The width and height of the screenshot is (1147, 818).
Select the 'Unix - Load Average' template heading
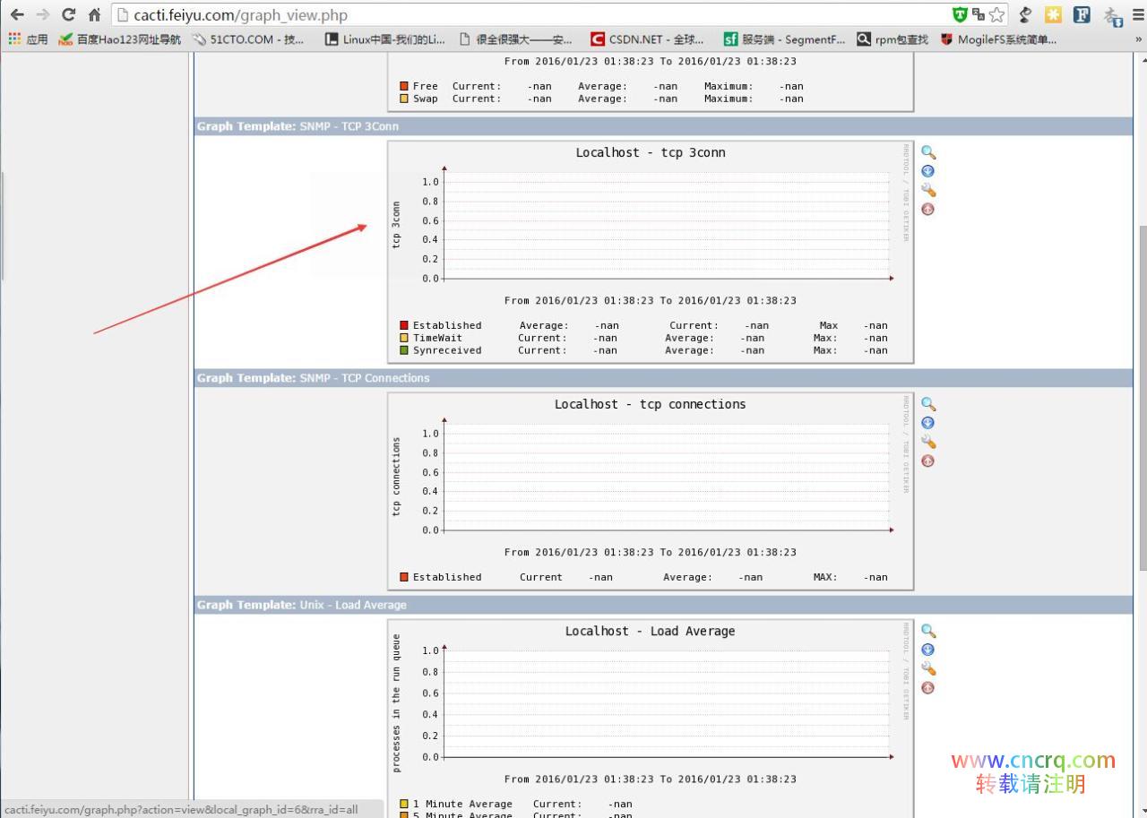click(353, 605)
